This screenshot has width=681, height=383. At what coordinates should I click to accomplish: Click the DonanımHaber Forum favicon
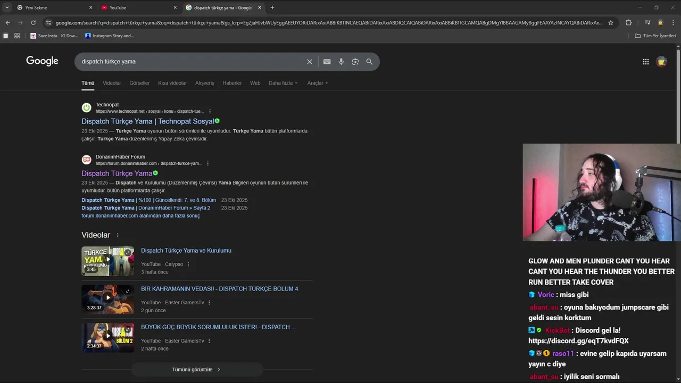click(x=86, y=160)
